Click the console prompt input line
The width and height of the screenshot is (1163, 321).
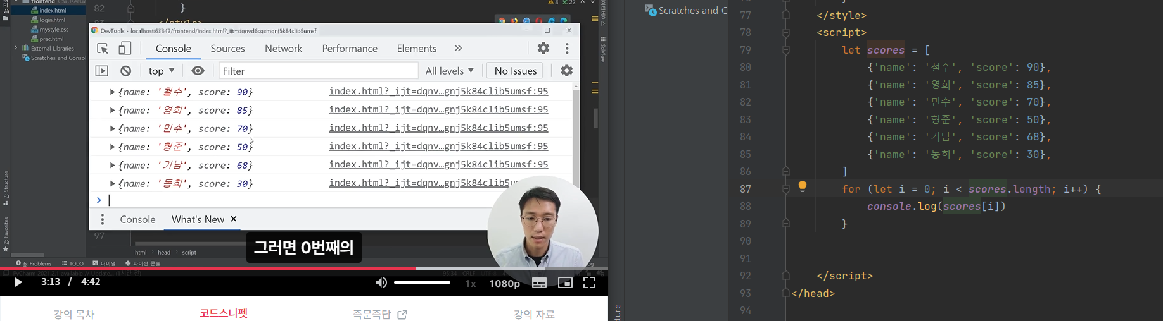(x=298, y=200)
